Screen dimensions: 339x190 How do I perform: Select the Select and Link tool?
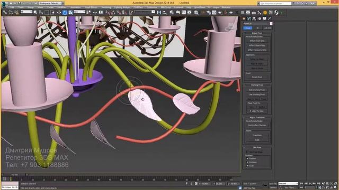pyautogui.click(x=5, y=13)
